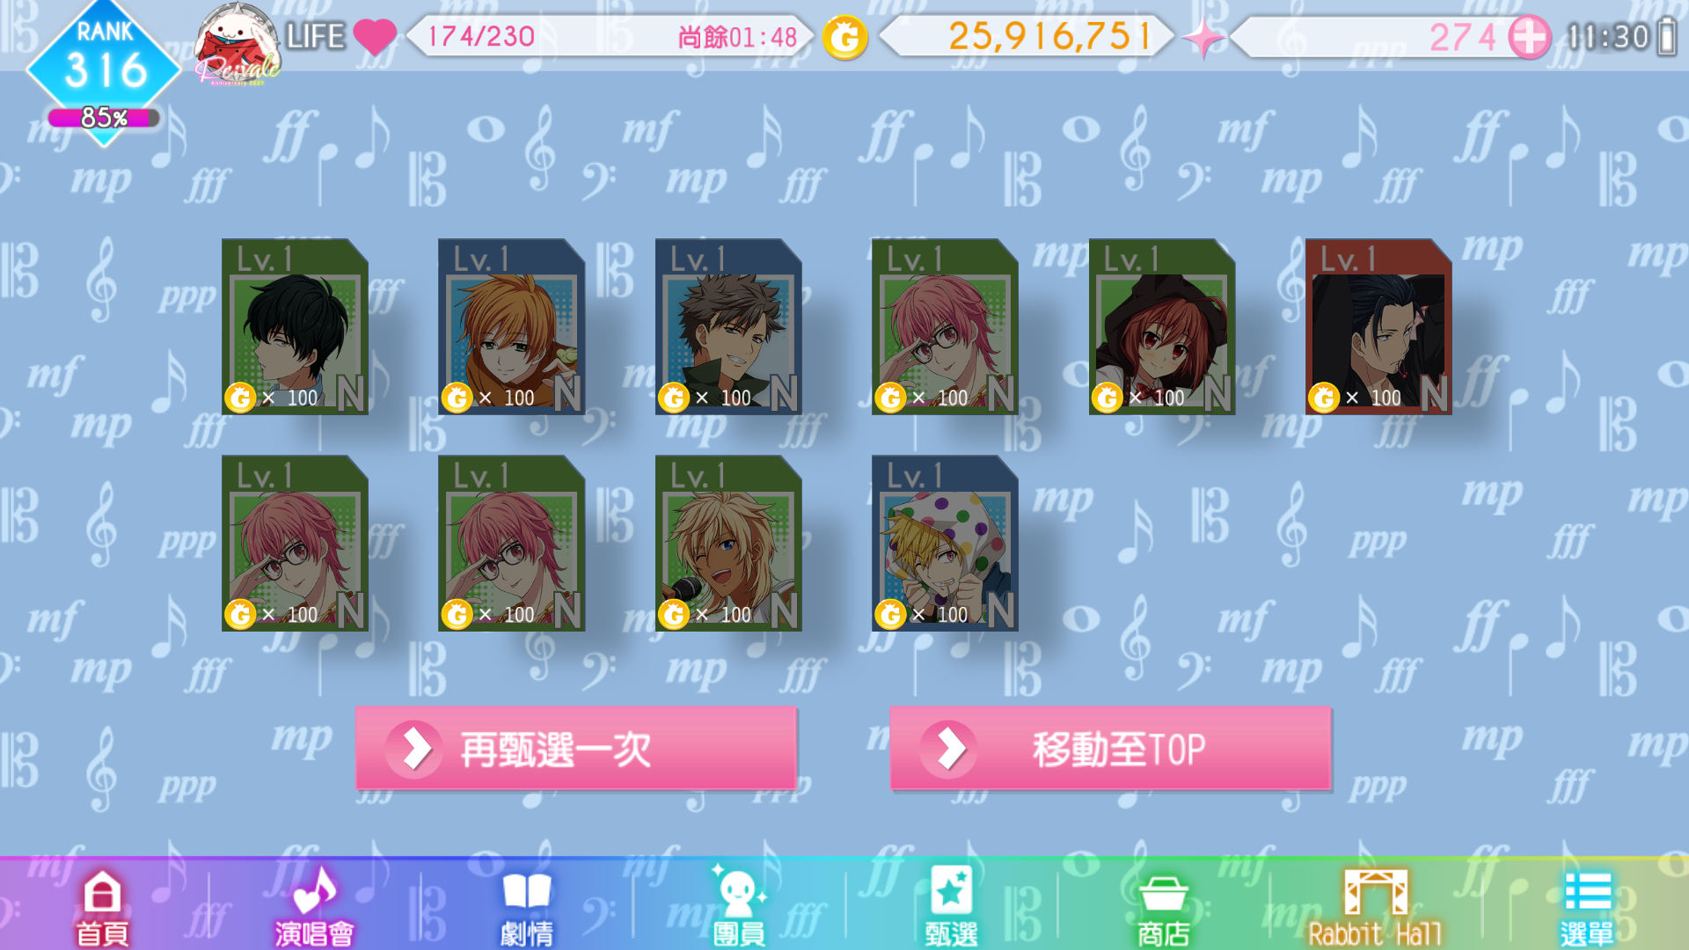Image resolution: width=1689 pixels, height=950 pixels.
Task: Click the 移動至TOP button
Action: tap(1110, 749)
